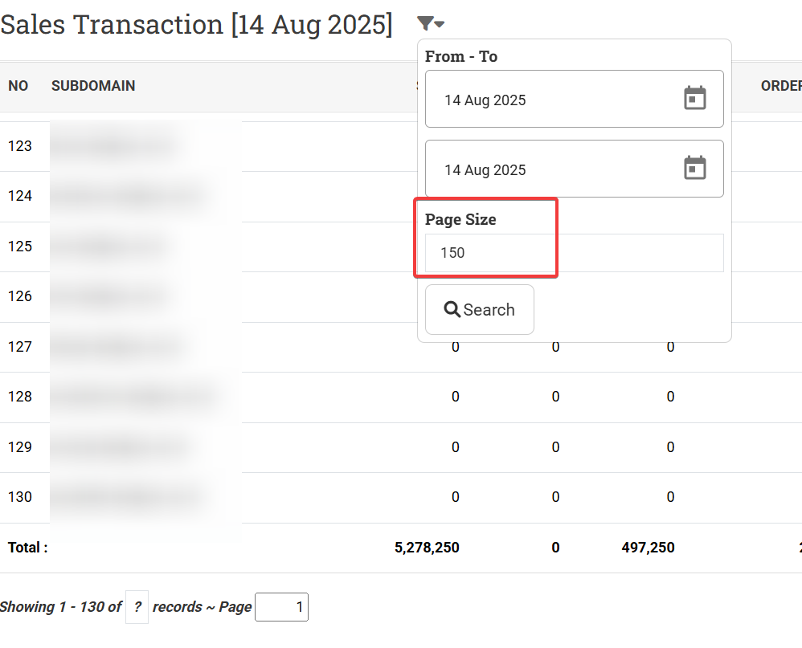Click the total records question mark
Image resolution: width=802 pixels, height=648 pixels.
[137, 607]
